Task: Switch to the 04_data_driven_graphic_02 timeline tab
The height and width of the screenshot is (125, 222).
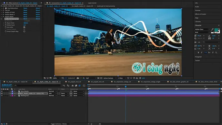Action: pos(179,82)
